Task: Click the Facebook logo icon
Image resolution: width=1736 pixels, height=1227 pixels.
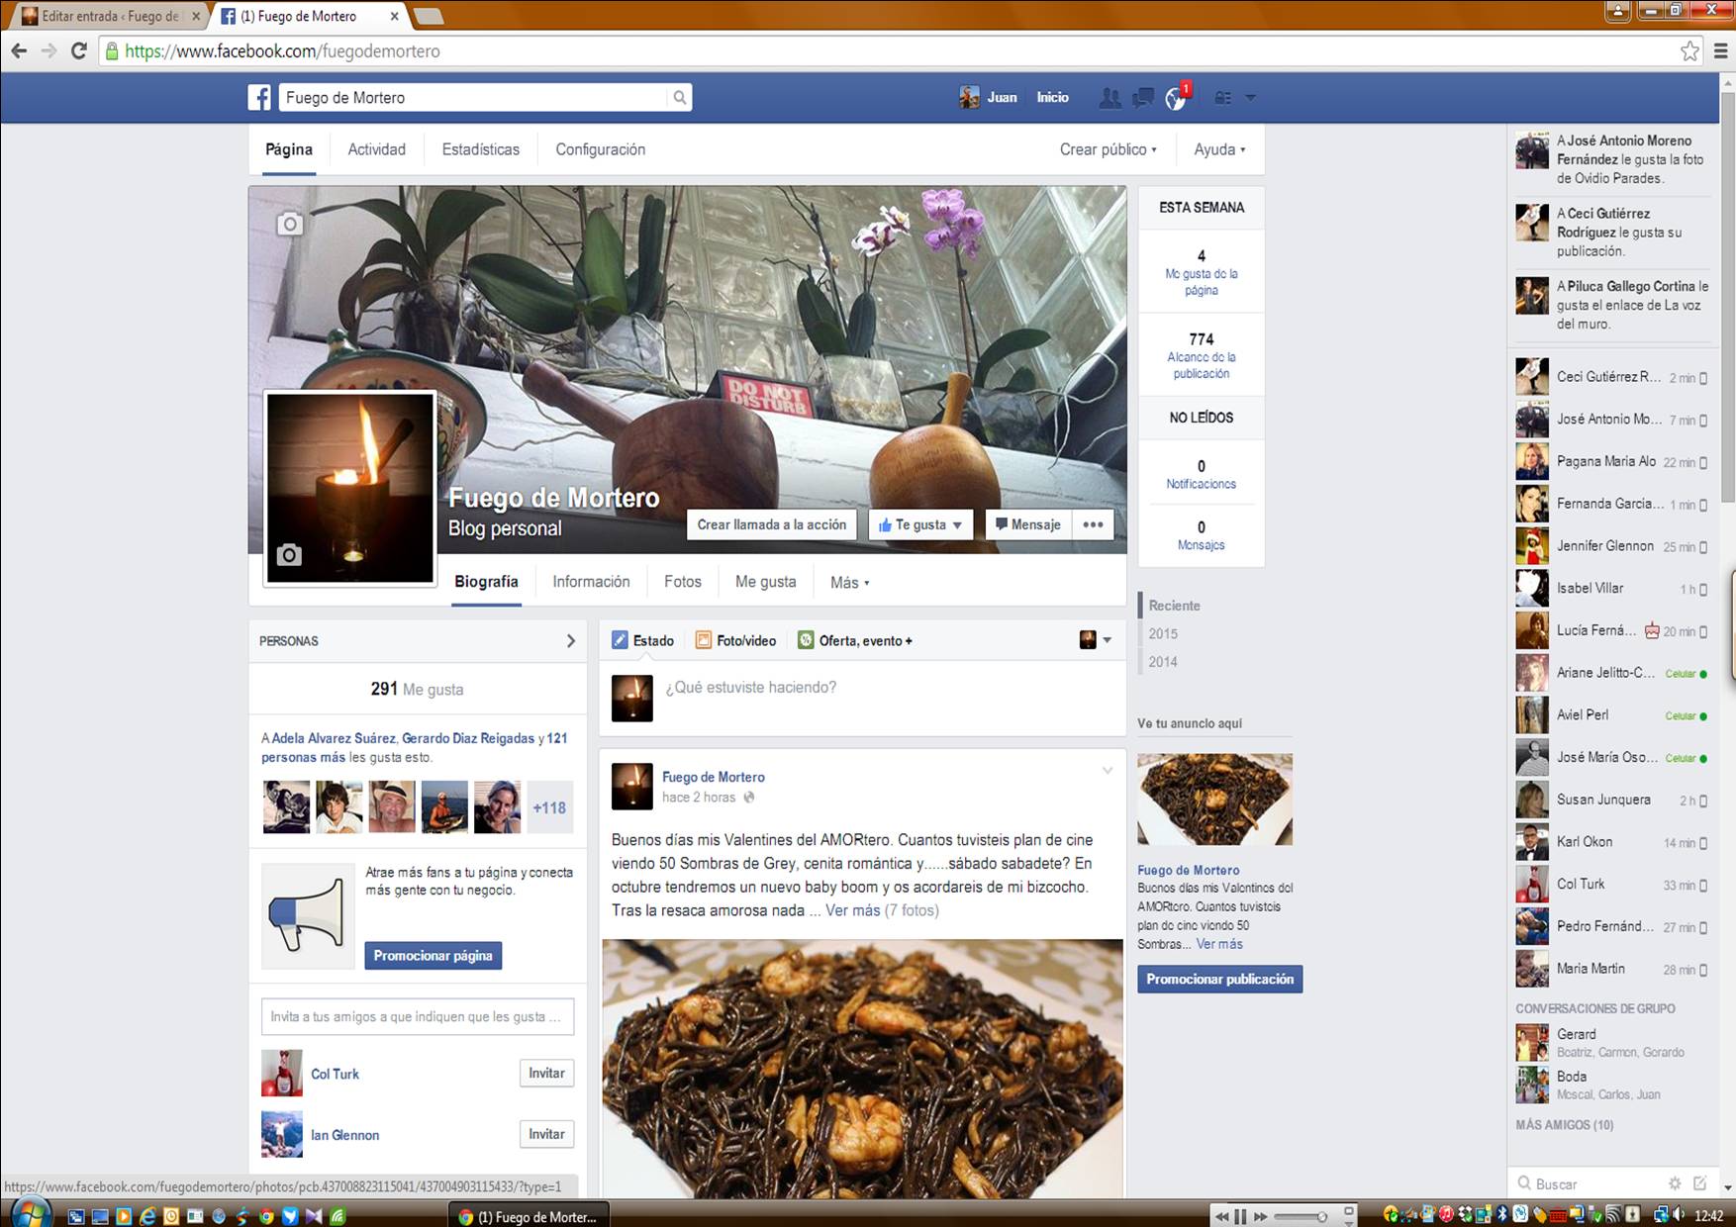Action: click(259, 98)
